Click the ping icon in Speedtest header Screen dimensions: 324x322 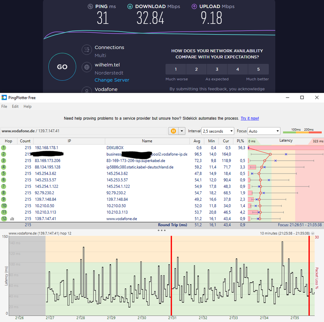[x=90, y=6]
